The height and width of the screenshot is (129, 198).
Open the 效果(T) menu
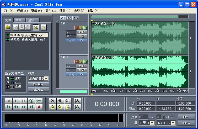[x=65, y=11]
